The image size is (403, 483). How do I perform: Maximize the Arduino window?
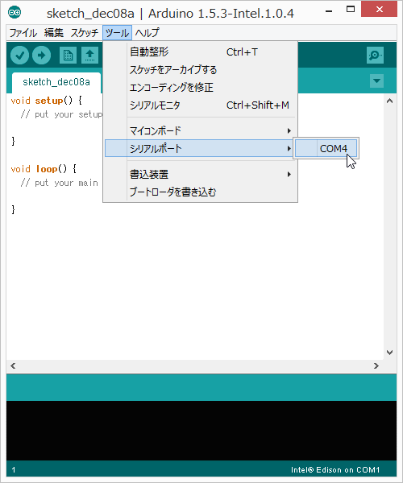[x=351, y=10]
